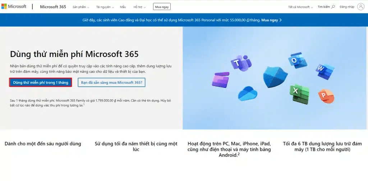Click the Mua ngay header button
Image resolution: width=368 pixels, height=181 pixels.
coord(162,7)
